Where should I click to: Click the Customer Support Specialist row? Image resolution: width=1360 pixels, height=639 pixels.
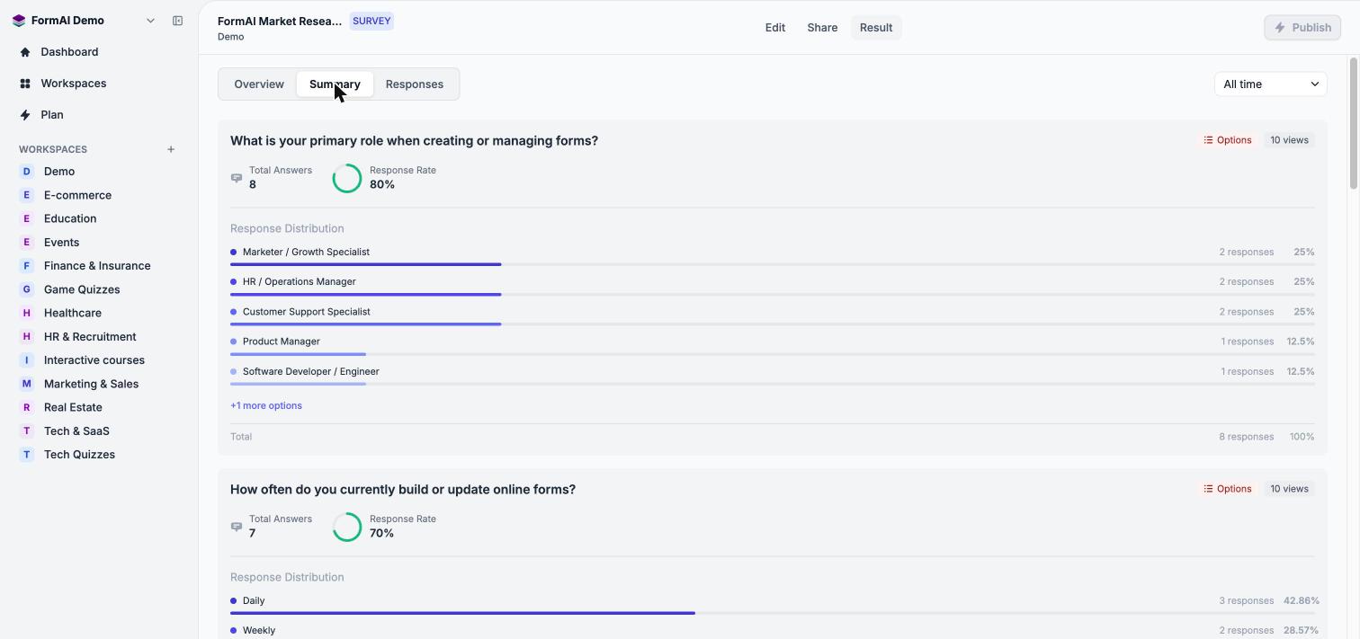pyautogui.click(x=773, y=315)
